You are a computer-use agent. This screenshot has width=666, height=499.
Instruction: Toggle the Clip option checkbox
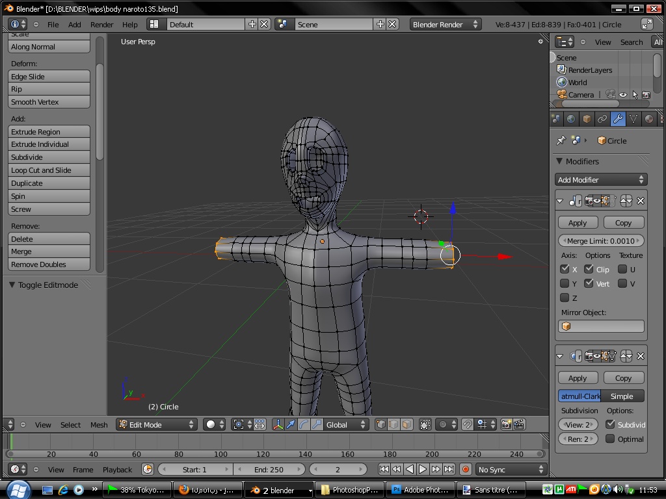[589, 269]
